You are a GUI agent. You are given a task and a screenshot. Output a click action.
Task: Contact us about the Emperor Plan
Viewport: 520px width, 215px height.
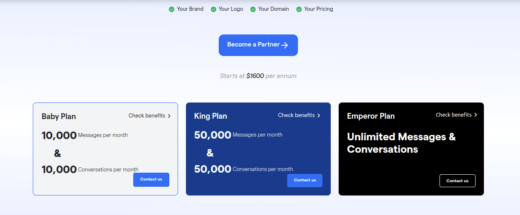(457, 181)
